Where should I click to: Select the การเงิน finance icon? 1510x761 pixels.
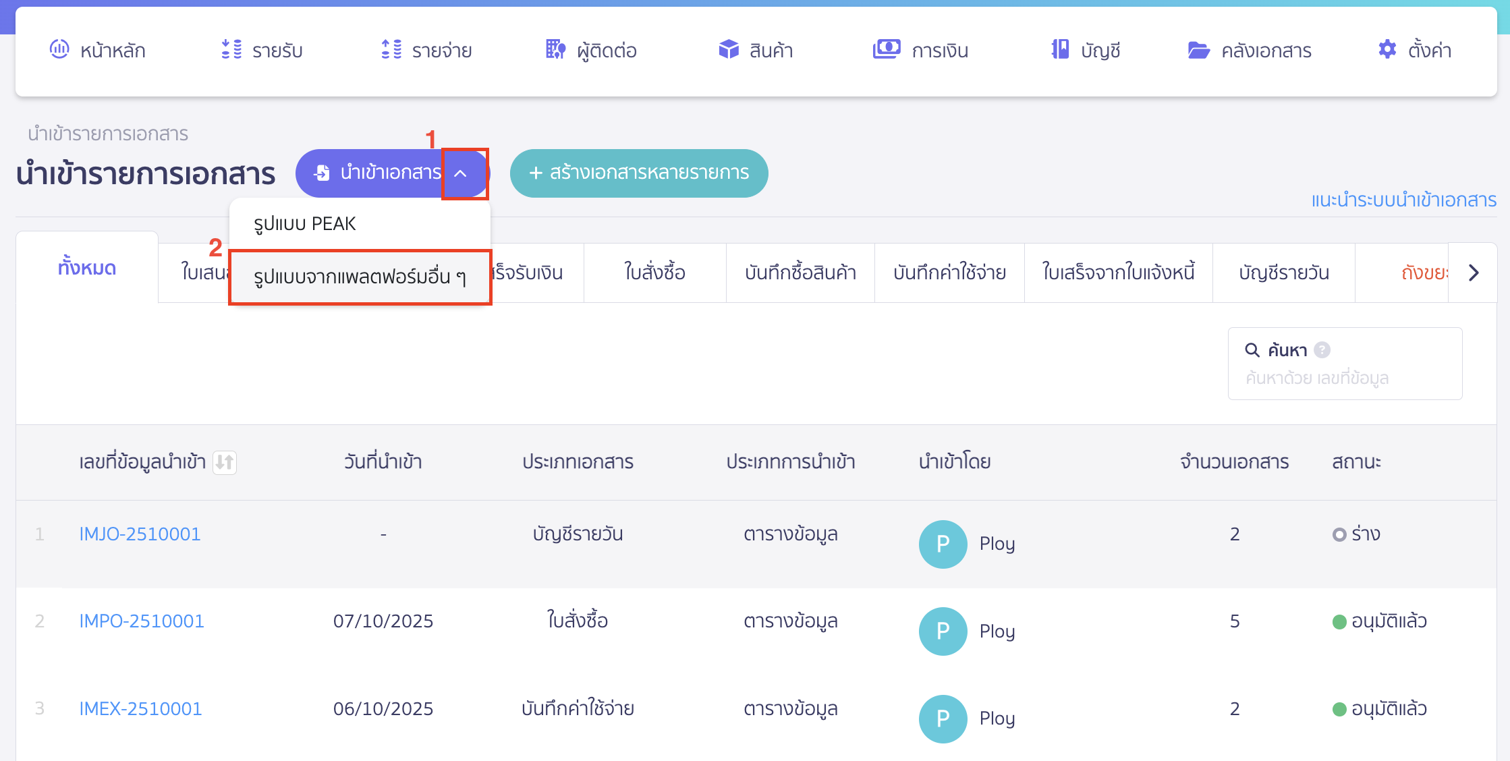pyautogui.click(x=887, y=49)
